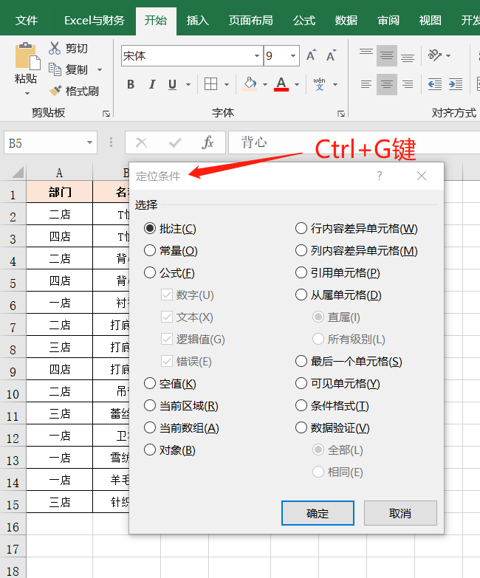Switch to the 数据 tab
Screen dimensions: 480x578
pos(346,20)
